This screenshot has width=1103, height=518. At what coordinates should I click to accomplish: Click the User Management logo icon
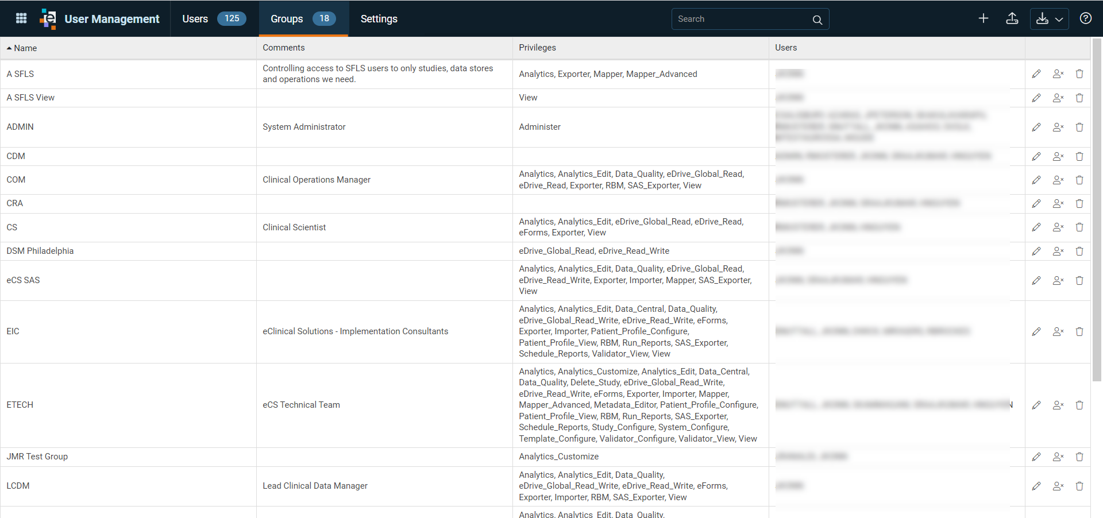pyautogui.click(x=48, y=19)
